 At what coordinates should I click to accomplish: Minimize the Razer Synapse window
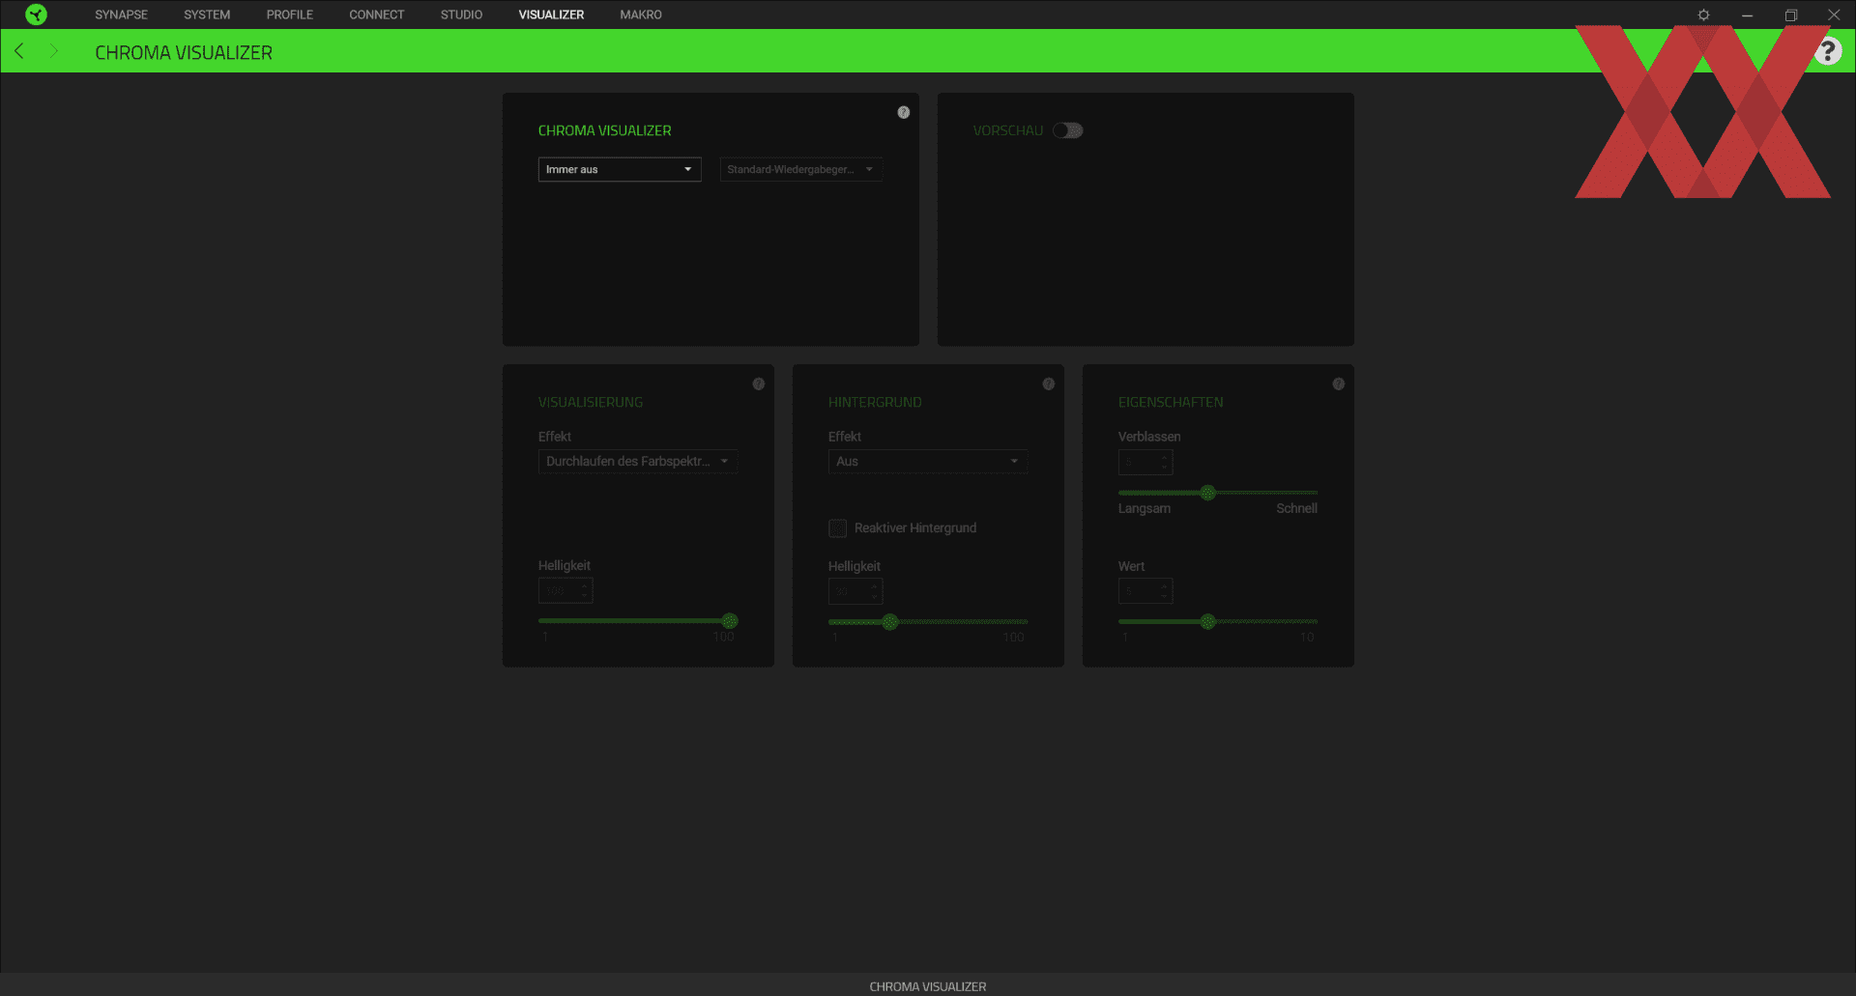[1747, 14]
